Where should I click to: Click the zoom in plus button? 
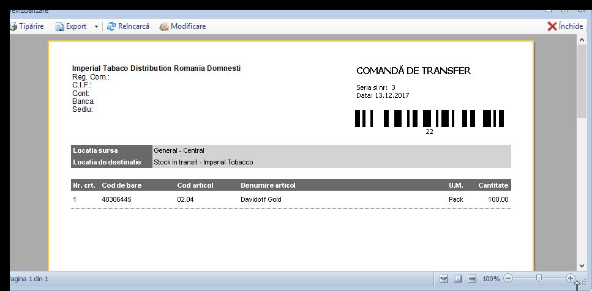(571, 279)
